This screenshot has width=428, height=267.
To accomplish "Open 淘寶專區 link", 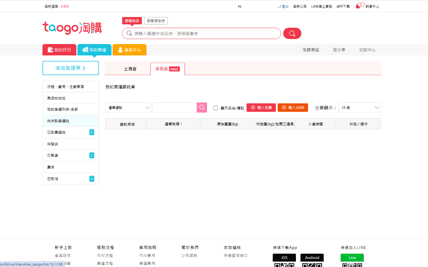I will (311, 50).
